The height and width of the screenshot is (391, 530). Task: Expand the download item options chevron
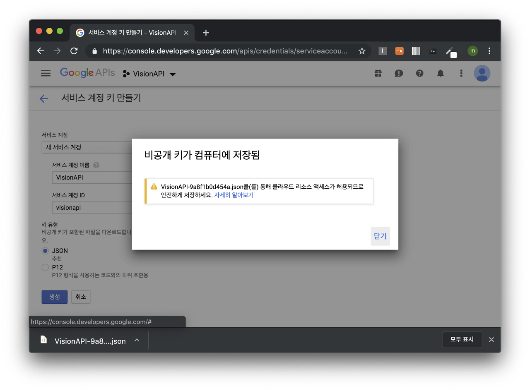(x=137, y=340)
